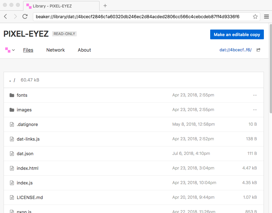Switch to the About tab
Viewport: 272px width, 213px height.
(x=84, y=50)
